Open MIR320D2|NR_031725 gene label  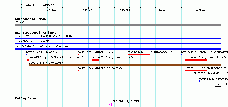pos(125,101)
